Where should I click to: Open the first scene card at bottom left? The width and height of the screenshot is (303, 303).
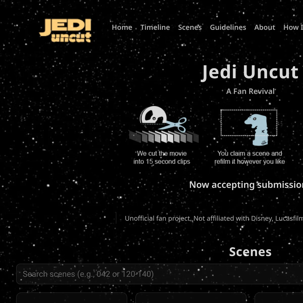(x=71, y=298)
